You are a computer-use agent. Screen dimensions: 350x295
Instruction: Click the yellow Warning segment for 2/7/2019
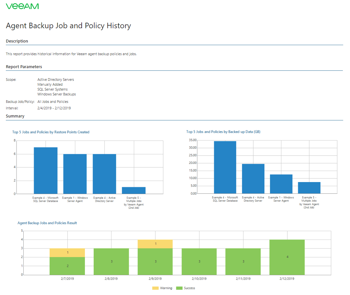pos(67,252)
